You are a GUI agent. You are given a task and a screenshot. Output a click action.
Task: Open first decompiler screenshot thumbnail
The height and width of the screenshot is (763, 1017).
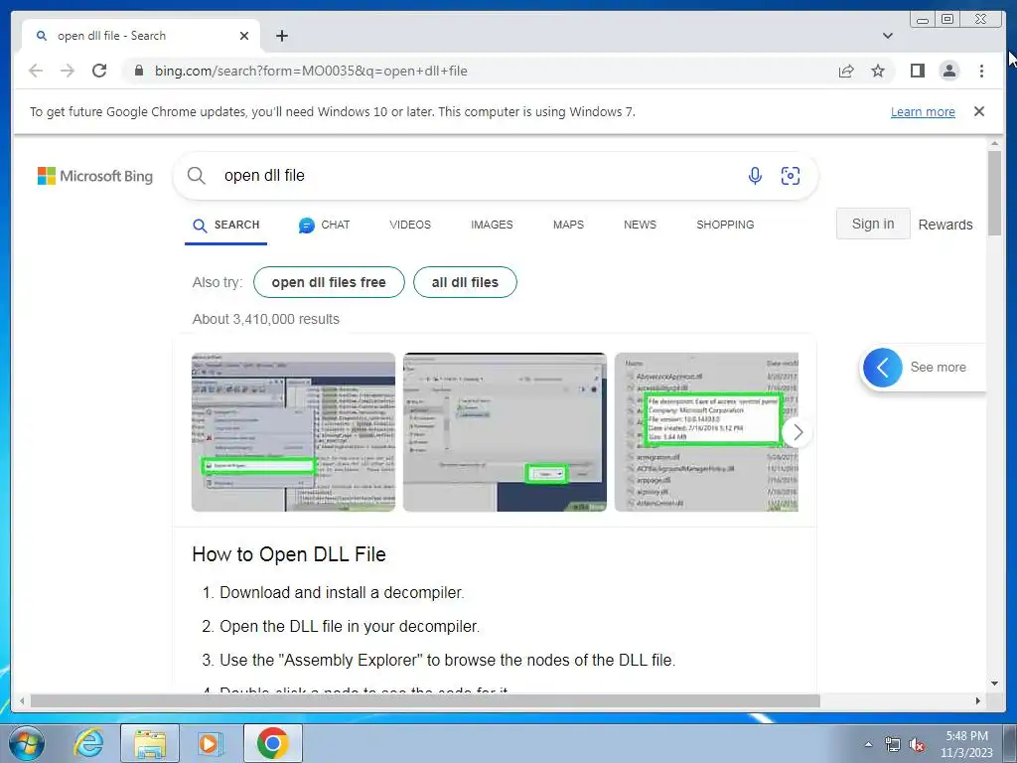pyautogui.click(x=293, y=432)
